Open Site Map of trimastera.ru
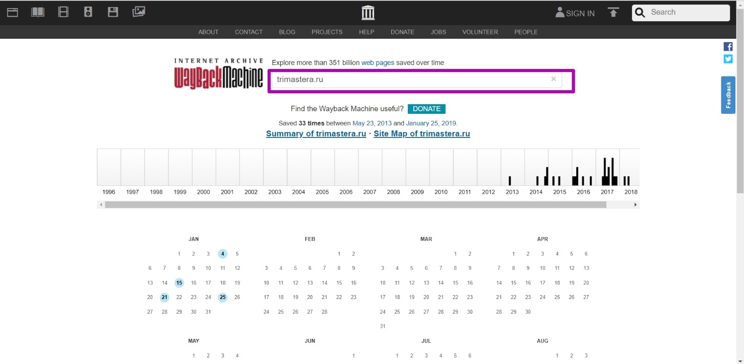Screen dimensions: 744x364 click(x=422, y=134)
